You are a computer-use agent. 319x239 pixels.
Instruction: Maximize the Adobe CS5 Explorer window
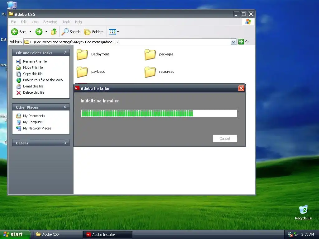click(x=244, y=14)
